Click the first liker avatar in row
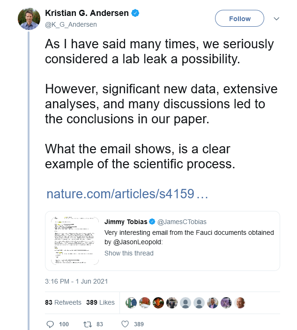297x330 pixels. tap(132, 302)
